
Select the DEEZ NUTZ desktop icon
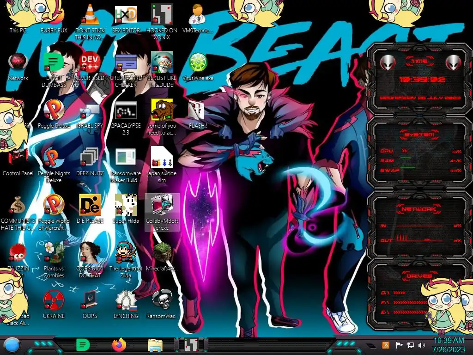[x=90, y=162]
